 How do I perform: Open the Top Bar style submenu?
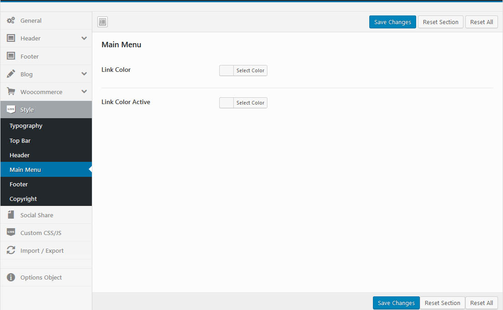[20, 140]
